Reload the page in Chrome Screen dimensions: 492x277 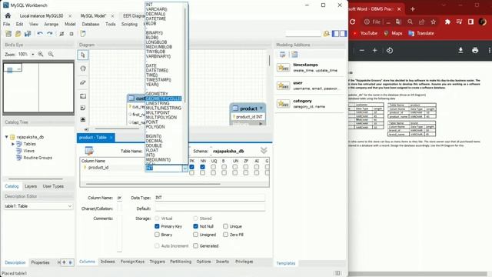tap(352, 22)
